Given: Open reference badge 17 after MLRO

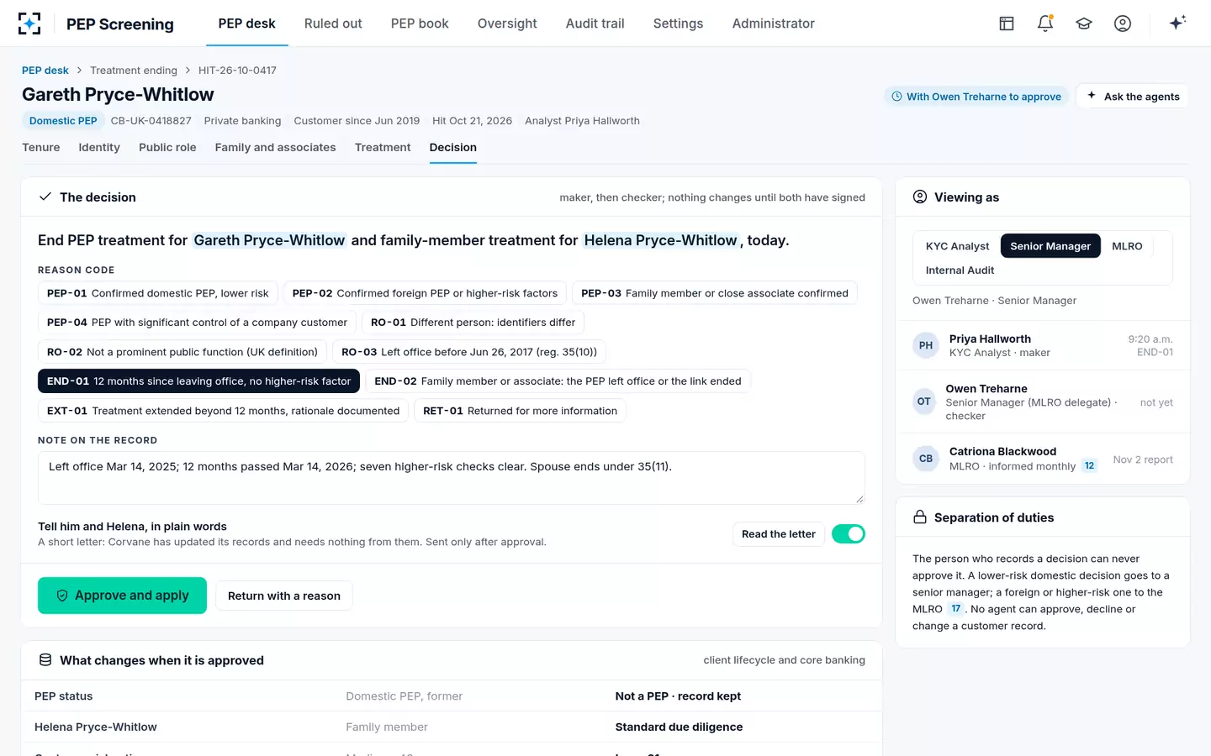Looking at the screenshot, I should (956, 609).
